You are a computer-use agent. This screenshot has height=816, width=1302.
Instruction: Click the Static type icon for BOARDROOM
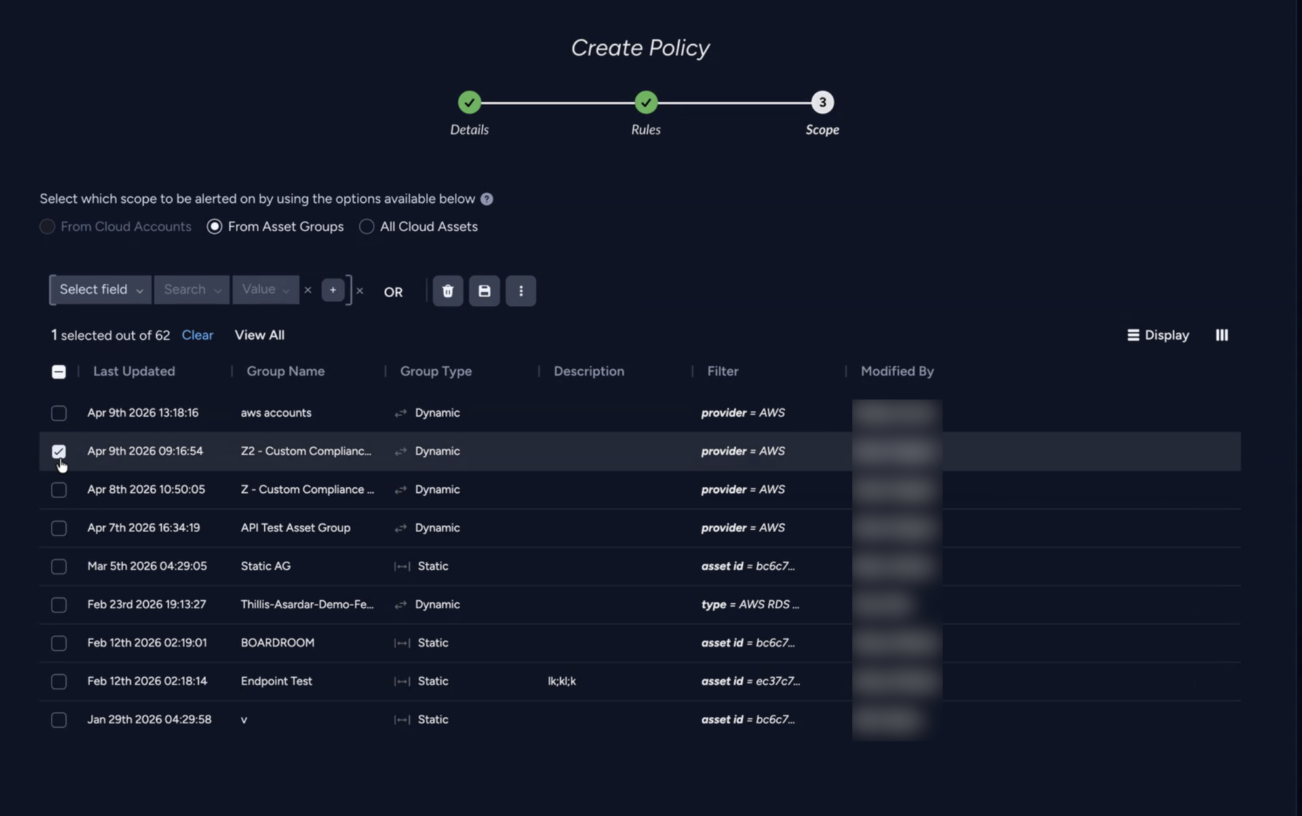tap(402, 643)
